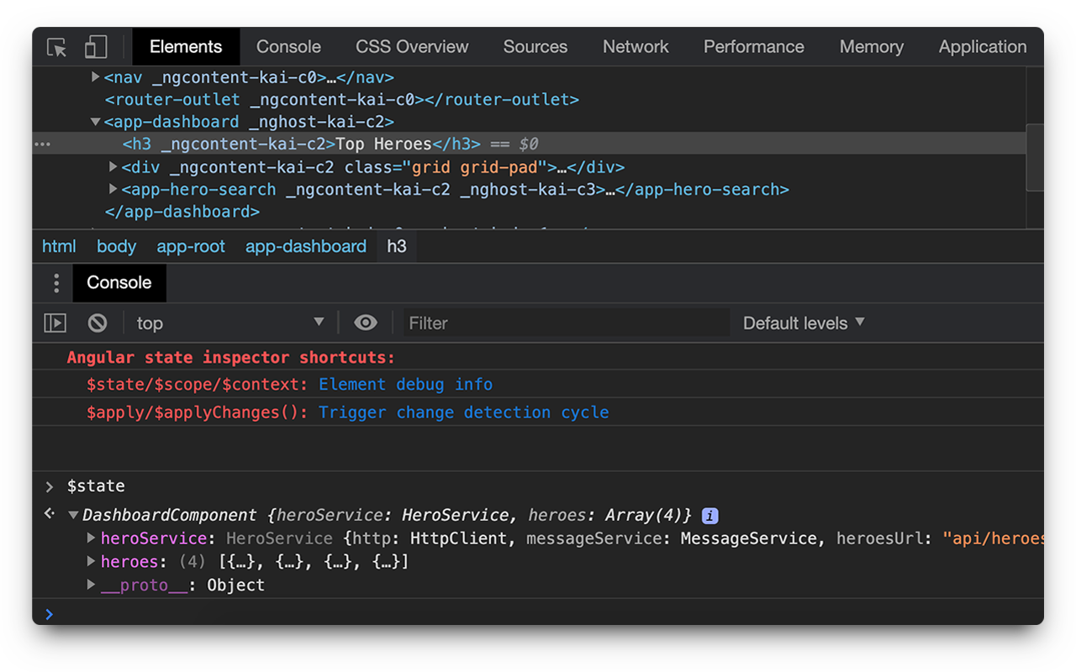Expand the heroService property
This screenshot has width=1076, height=672.
point(92,538)
